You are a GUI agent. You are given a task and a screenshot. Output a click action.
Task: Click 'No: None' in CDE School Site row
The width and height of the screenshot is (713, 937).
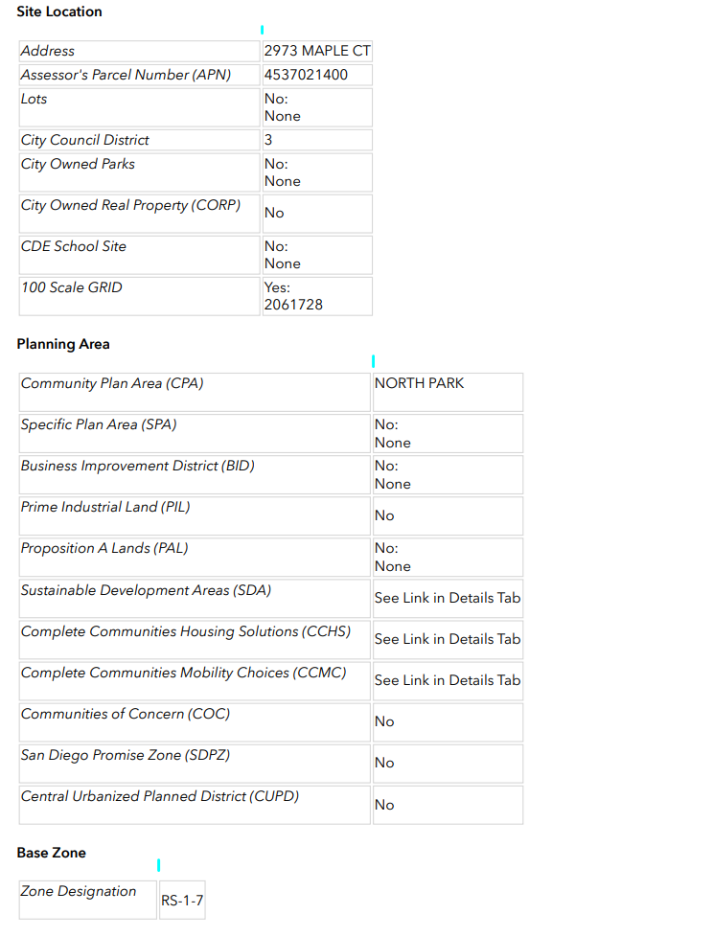pyautogui.click(x=283, y=255)
